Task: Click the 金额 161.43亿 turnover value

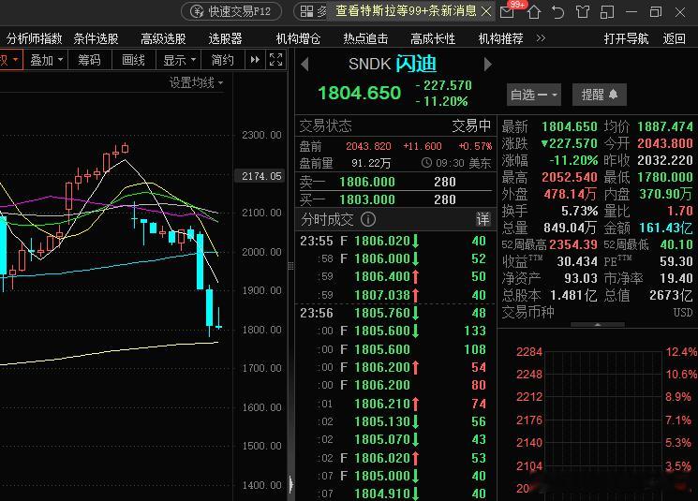Action: coord(666,228)
